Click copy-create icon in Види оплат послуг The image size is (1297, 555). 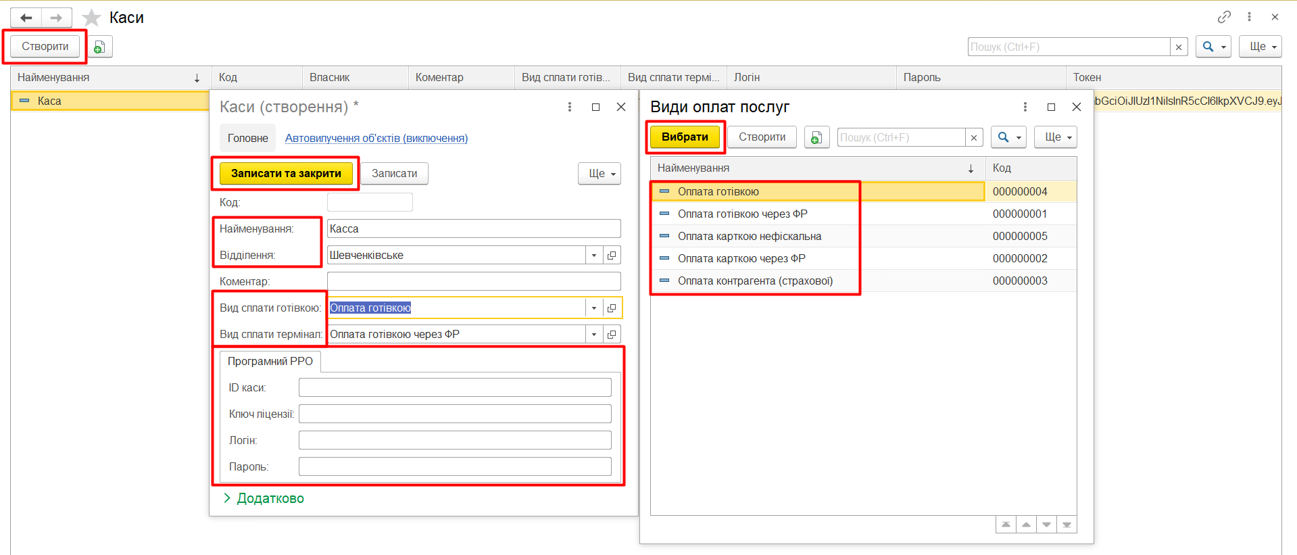point(816,137)
